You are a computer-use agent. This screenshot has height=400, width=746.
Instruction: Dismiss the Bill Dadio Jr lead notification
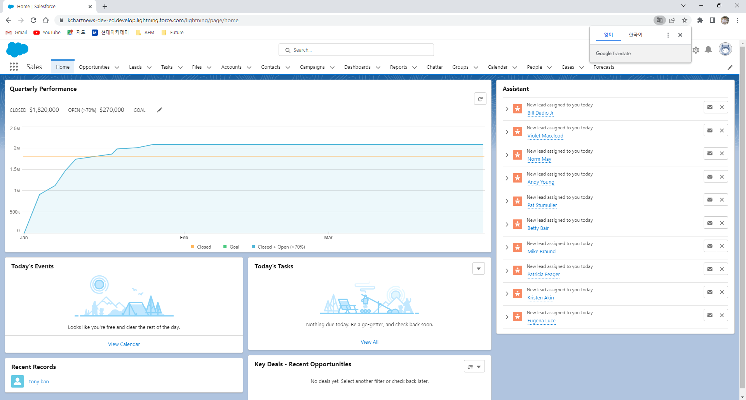pyautogui.click(x=722, y=107)
